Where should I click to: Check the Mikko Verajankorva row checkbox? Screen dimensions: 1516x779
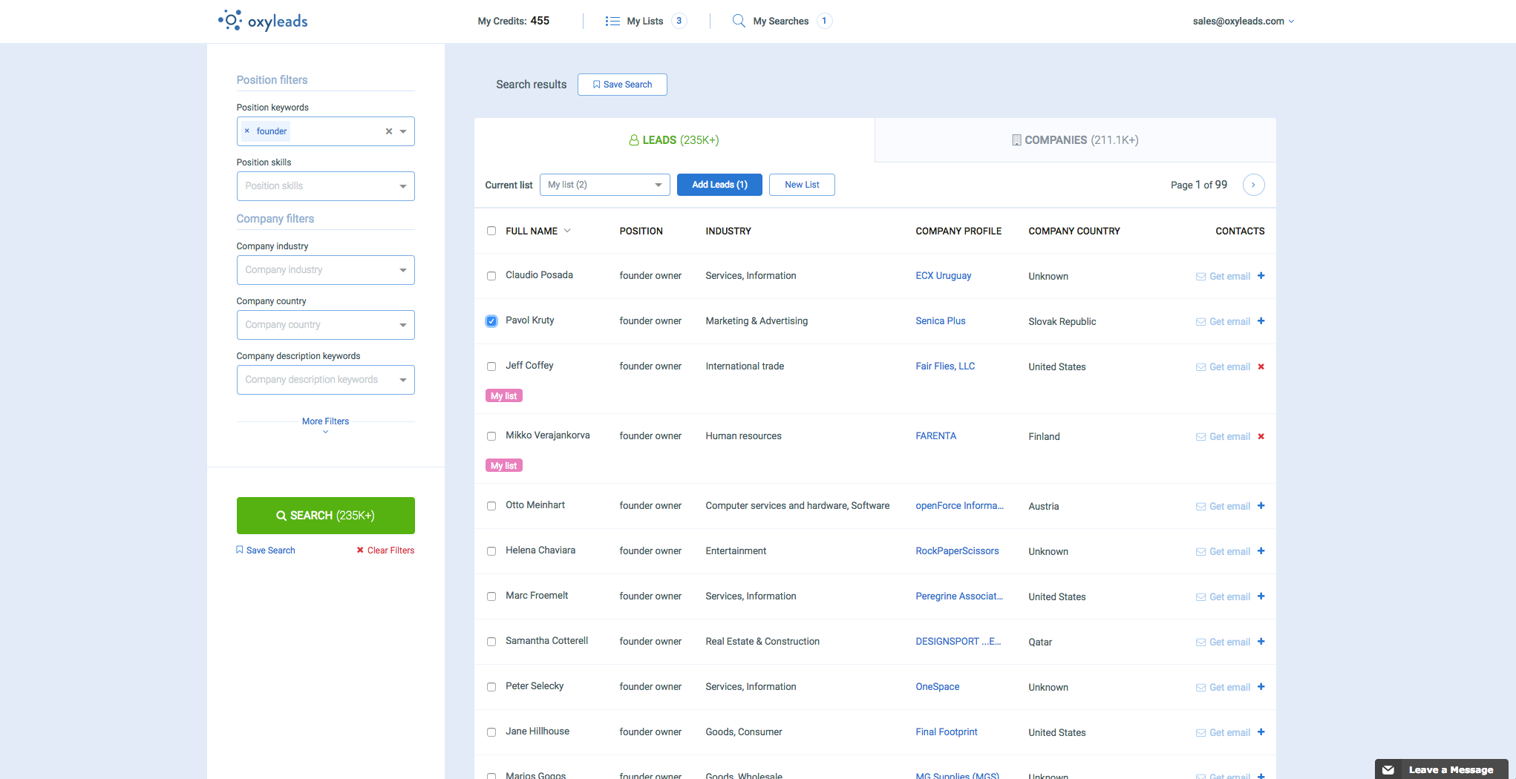point(491,436)
